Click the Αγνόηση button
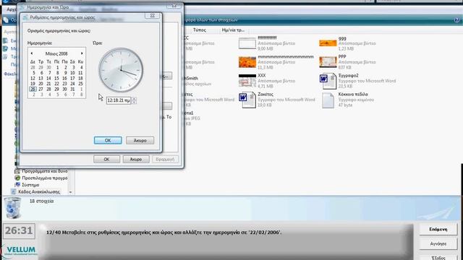This screenshot has height=260, width=463. tap(438, 244)
